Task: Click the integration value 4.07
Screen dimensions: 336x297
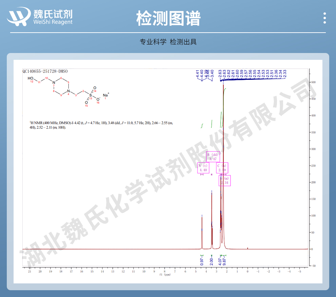Action: 220,262
